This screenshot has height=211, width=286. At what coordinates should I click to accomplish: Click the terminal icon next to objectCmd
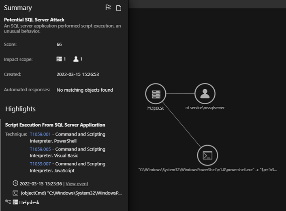[15, 193]
